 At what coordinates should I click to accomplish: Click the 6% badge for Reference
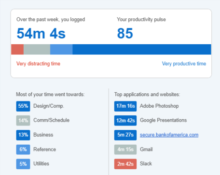point(23,150)
